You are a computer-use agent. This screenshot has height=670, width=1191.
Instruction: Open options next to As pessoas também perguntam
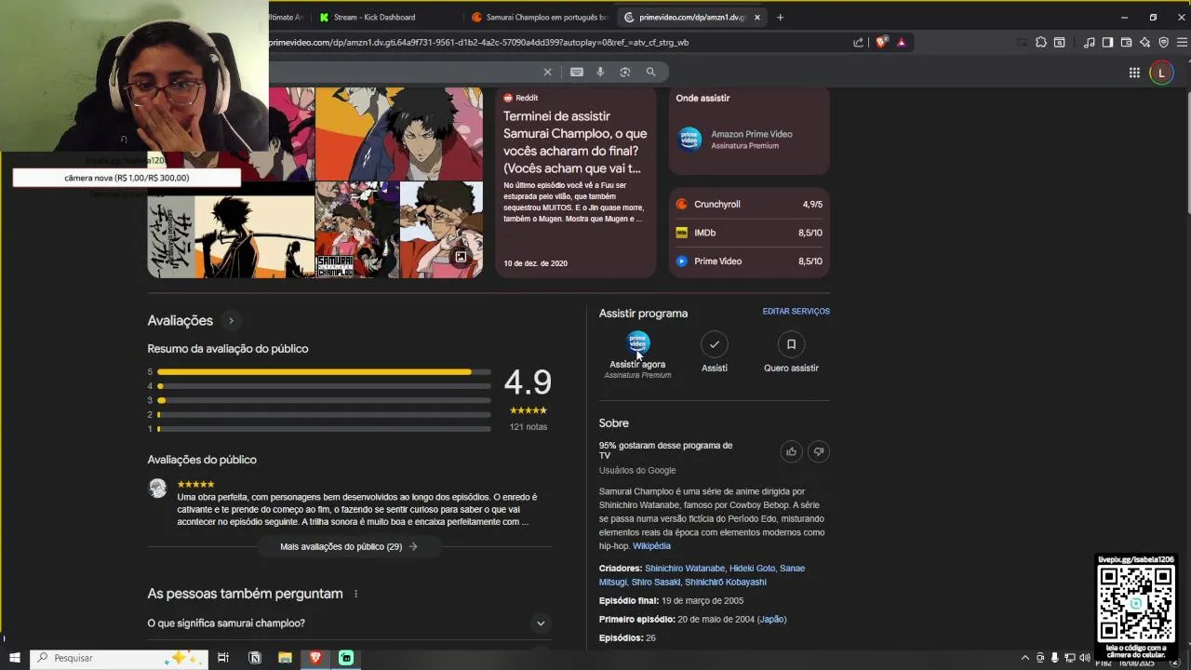[355, 594]
